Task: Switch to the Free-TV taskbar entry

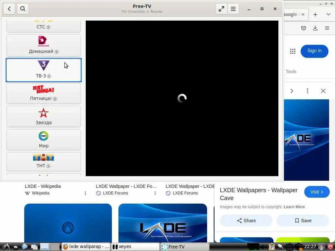Action: [185, 247]
